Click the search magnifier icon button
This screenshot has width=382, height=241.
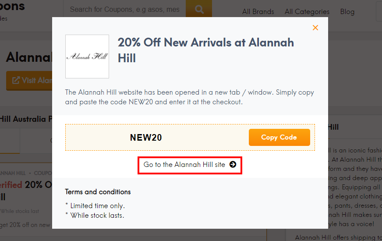199,9
